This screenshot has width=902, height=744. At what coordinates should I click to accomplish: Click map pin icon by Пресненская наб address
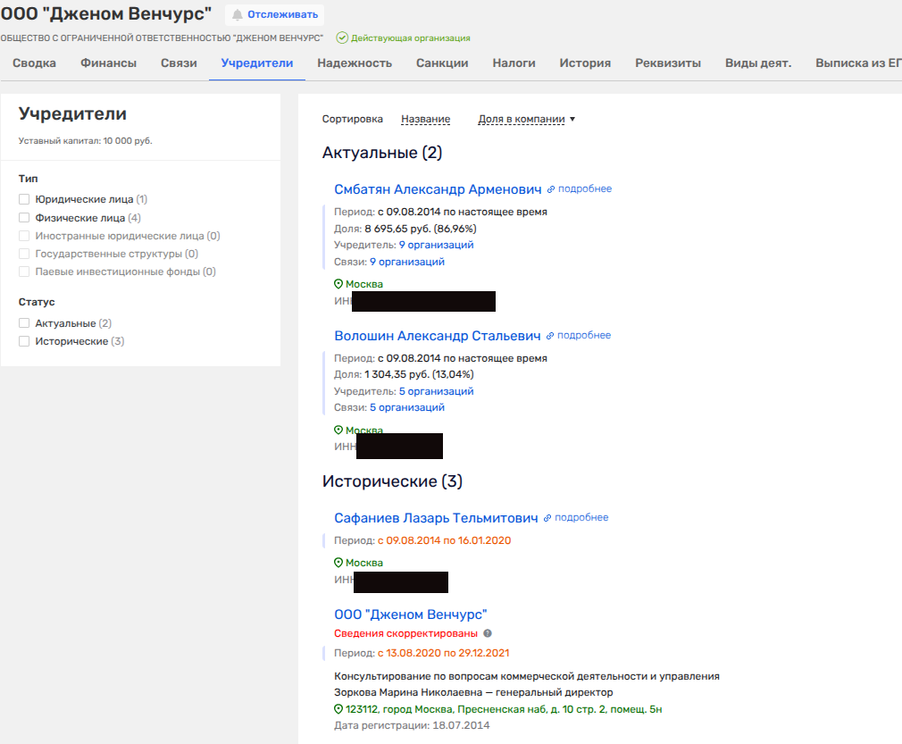[x=338, y=709]
